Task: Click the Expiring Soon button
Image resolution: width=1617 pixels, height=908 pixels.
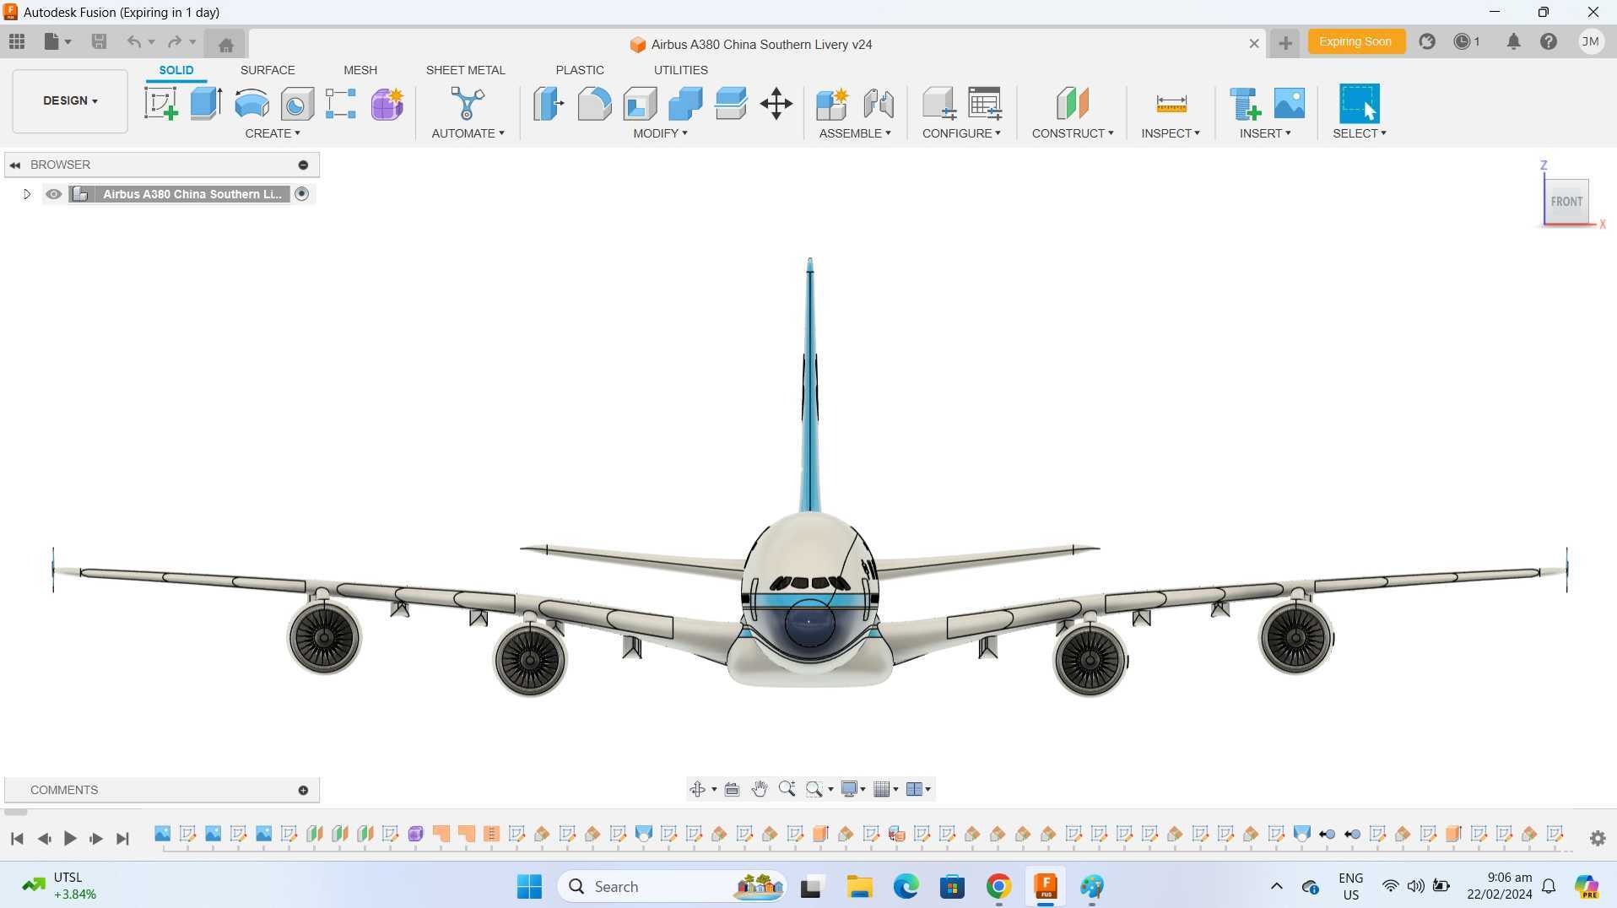Action: (x=1355, y=41)
